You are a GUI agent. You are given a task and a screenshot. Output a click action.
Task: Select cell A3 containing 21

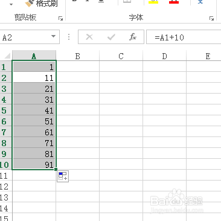point(34,88)
